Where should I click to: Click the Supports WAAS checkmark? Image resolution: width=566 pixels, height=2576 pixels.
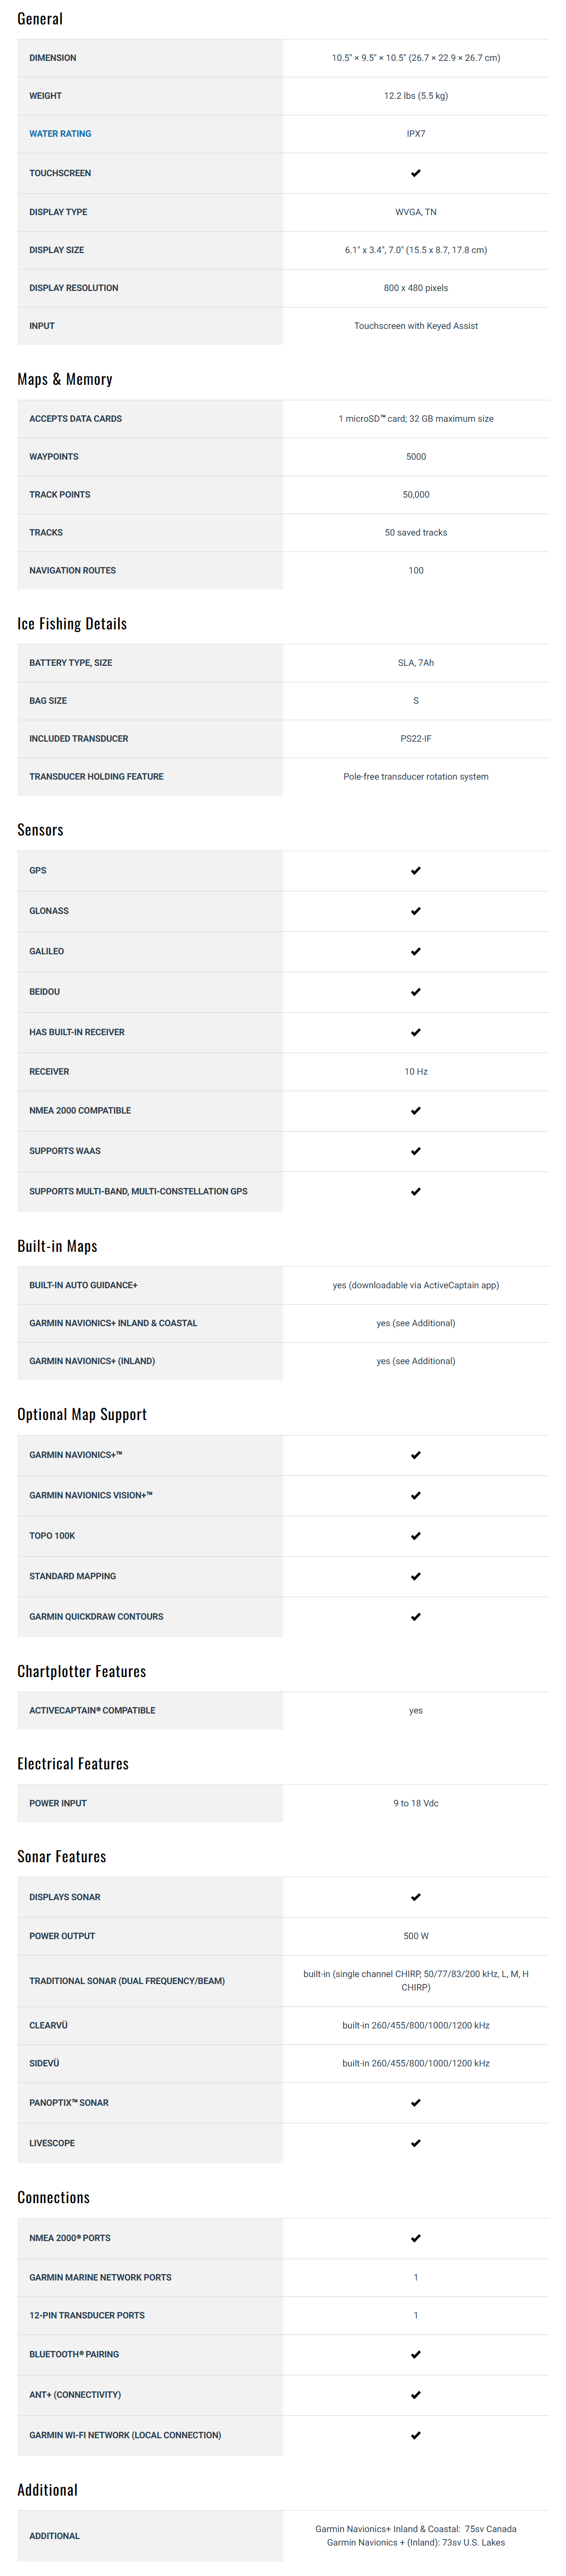[415, 1151]
